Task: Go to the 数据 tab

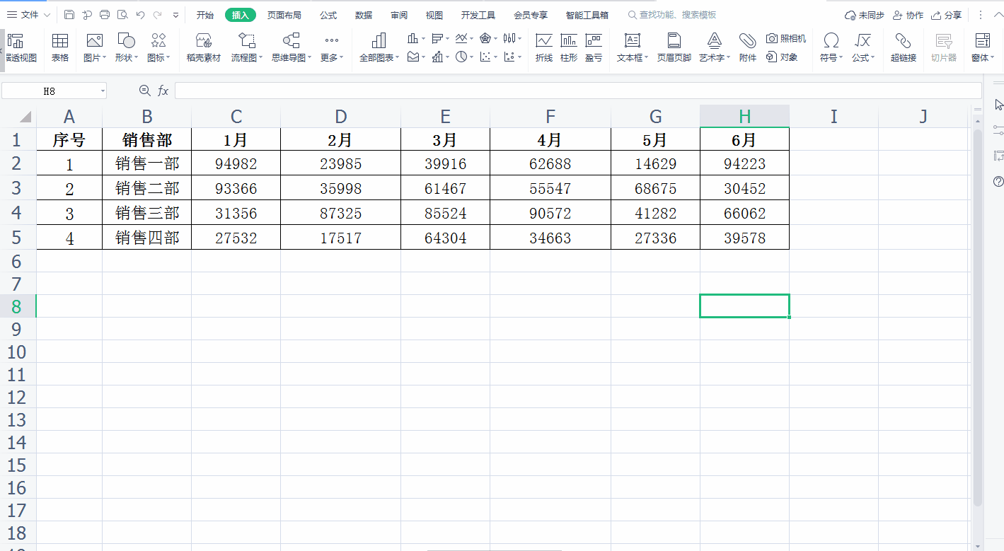Action: [364, 15]
